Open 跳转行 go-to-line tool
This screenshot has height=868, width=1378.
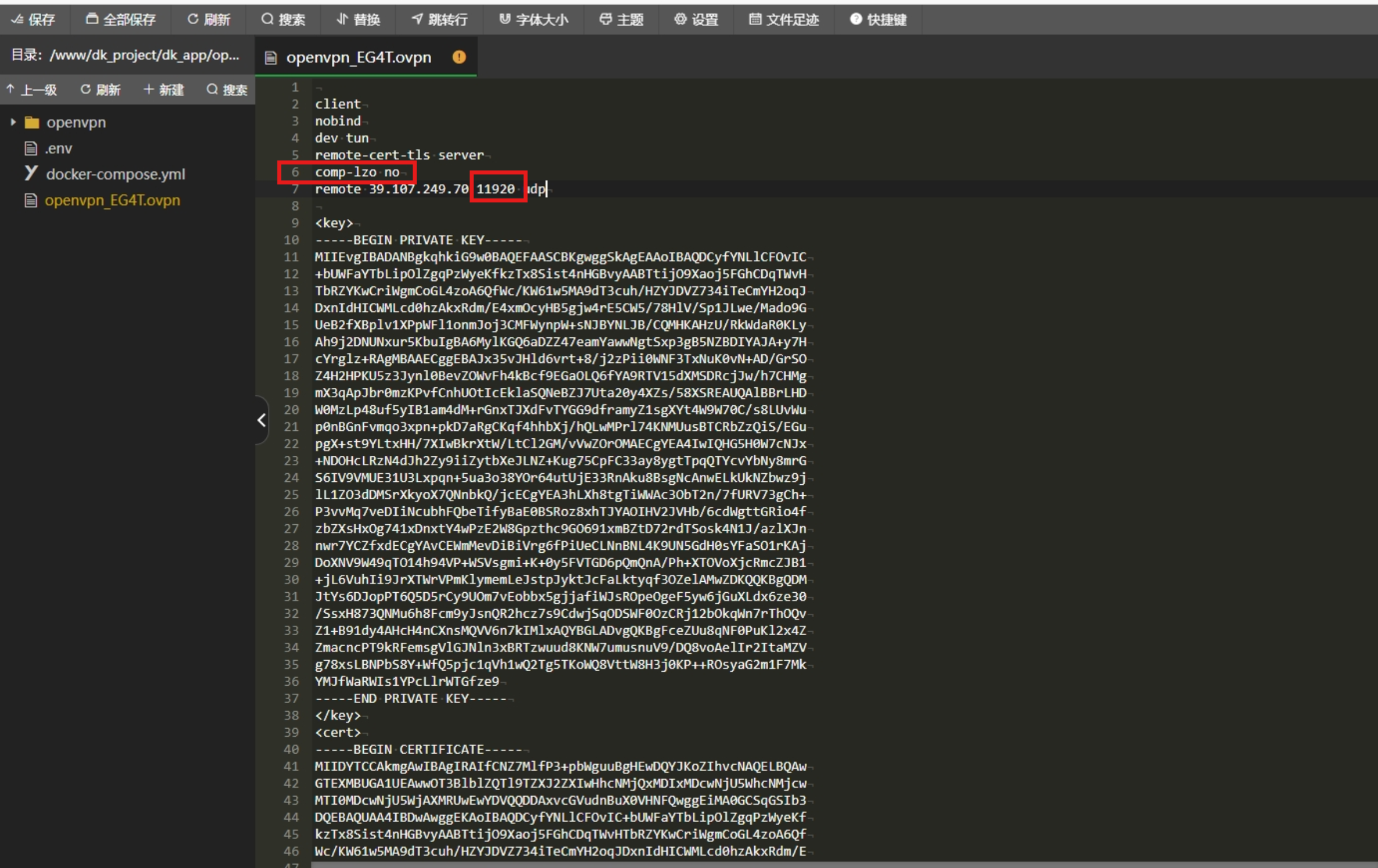click(x=440, y=20)
